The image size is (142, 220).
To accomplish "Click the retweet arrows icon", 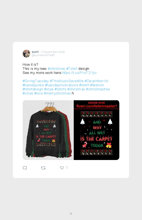I will [43, 168].
